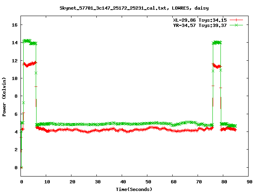Select the YR-34.57 Tsys:39.37 legend entry

pyautogui.click(x=200, y=25)
